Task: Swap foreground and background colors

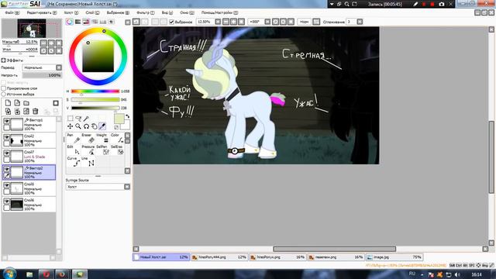Action: 127,116
